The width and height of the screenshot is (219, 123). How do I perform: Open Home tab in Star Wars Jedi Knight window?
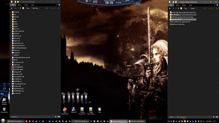pyautogui.click(x=20, y=5)
